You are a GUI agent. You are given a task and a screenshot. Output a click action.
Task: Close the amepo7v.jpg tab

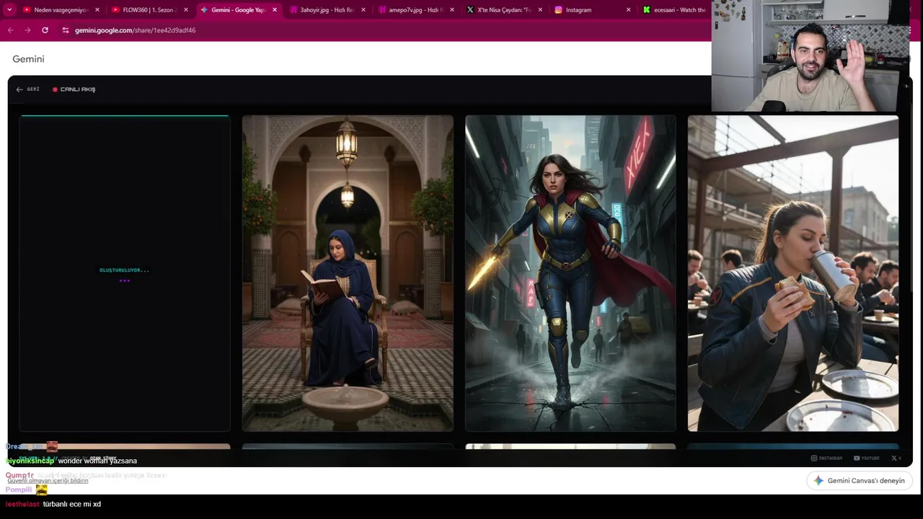pyautogui.click(x=451, y=10)
